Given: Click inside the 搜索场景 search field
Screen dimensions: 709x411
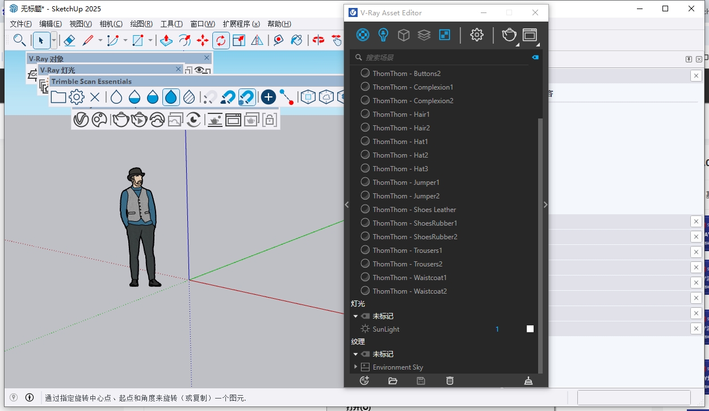Looking at the screenshot, I should (443, 57).
